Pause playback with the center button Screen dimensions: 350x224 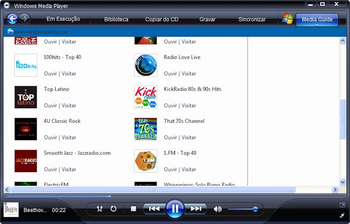[175, 209]
